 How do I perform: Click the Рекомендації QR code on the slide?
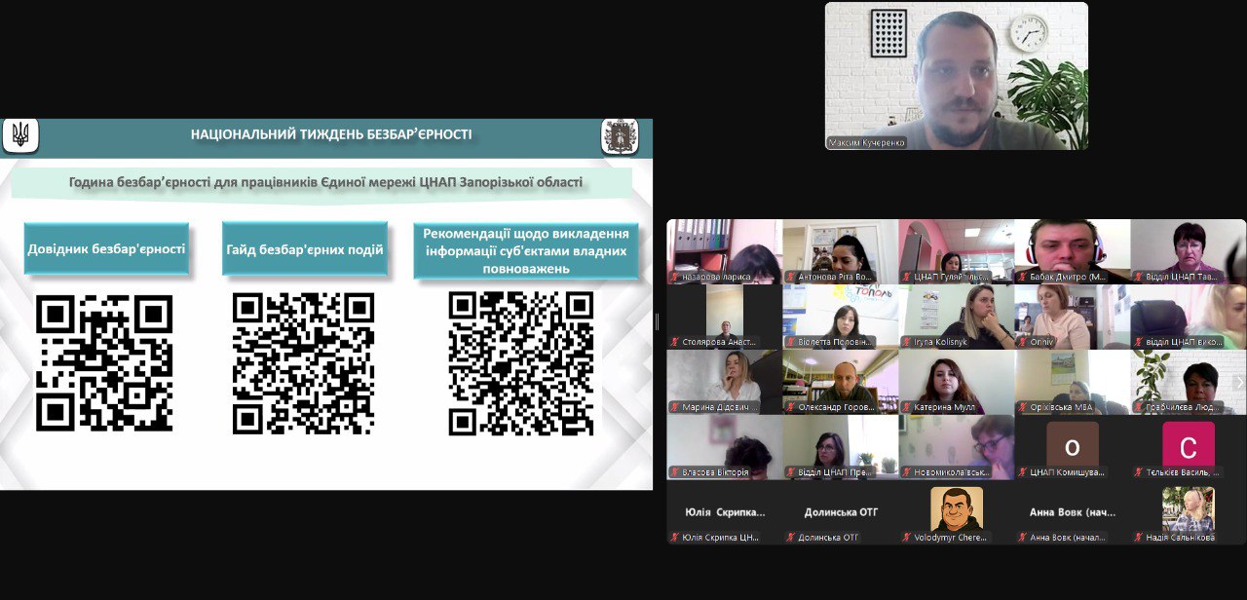click(521, 363)
